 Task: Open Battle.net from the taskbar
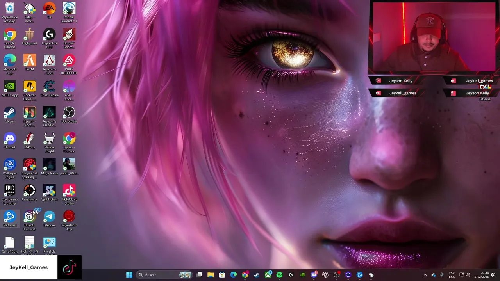tap(359, 275)
